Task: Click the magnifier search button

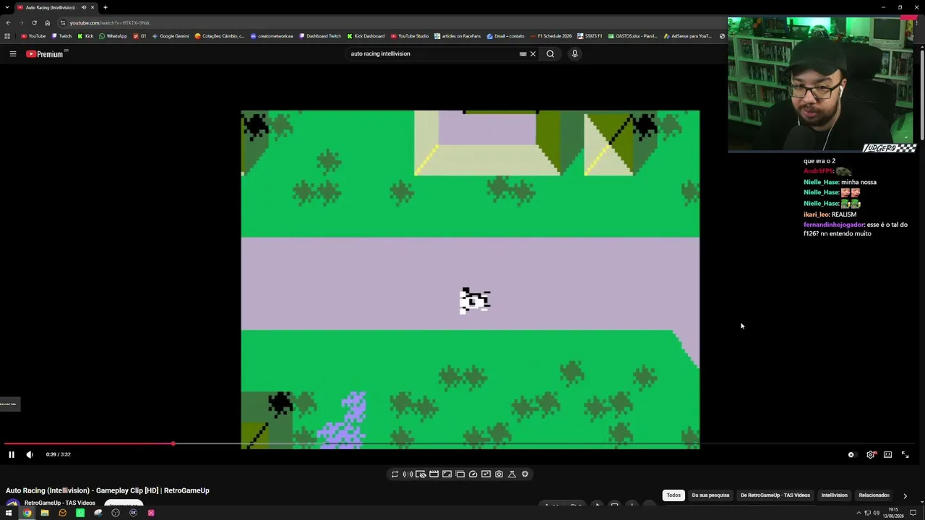Action: pos(551,53)
